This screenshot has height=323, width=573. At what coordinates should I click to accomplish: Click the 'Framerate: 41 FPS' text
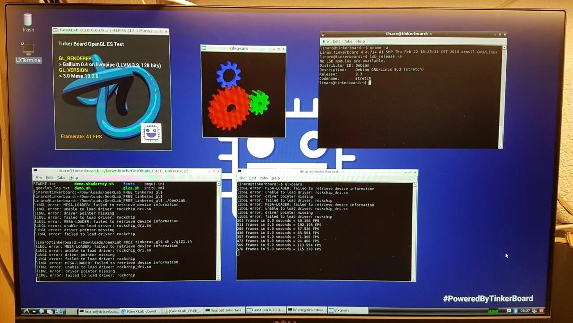(81, 136)
